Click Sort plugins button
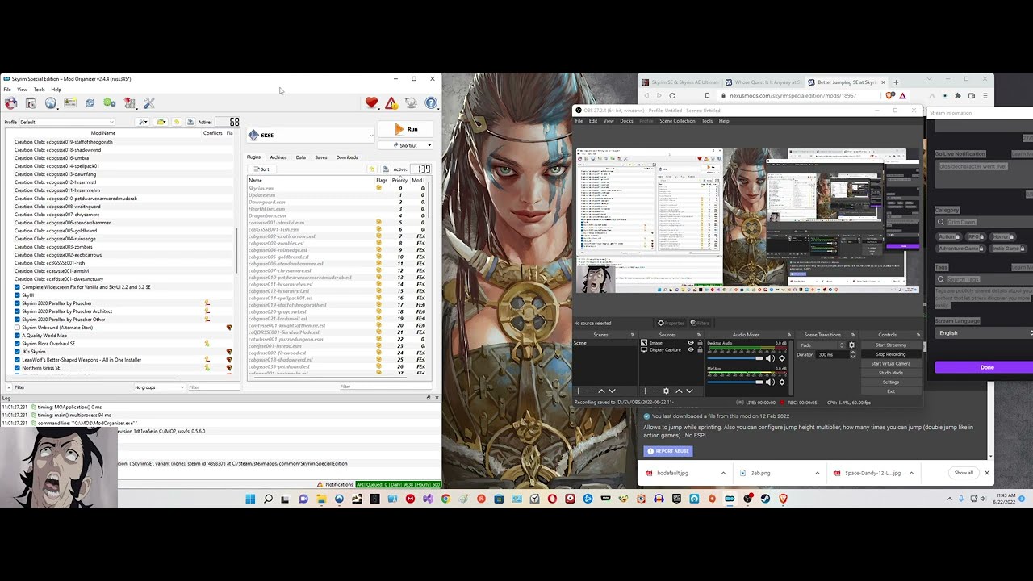Image resolution: width=1033 pixels, height=581 pixels. 261,169
